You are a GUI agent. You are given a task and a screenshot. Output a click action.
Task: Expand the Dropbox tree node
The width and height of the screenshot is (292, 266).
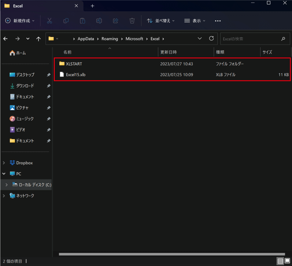4,163
